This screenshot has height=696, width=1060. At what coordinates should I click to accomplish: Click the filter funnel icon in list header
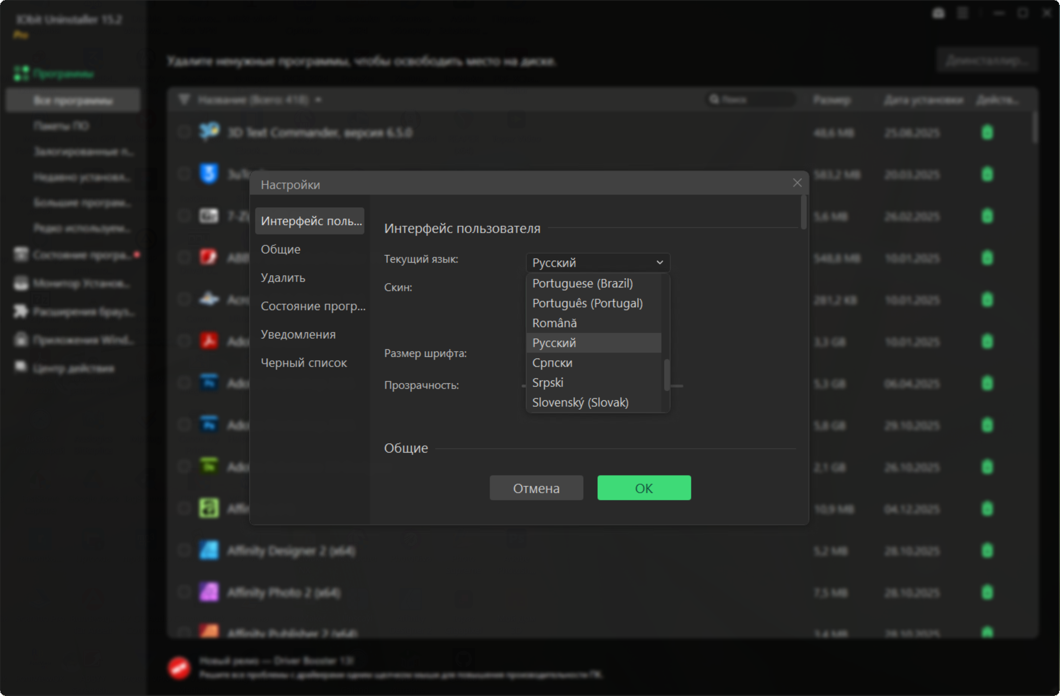184,100
